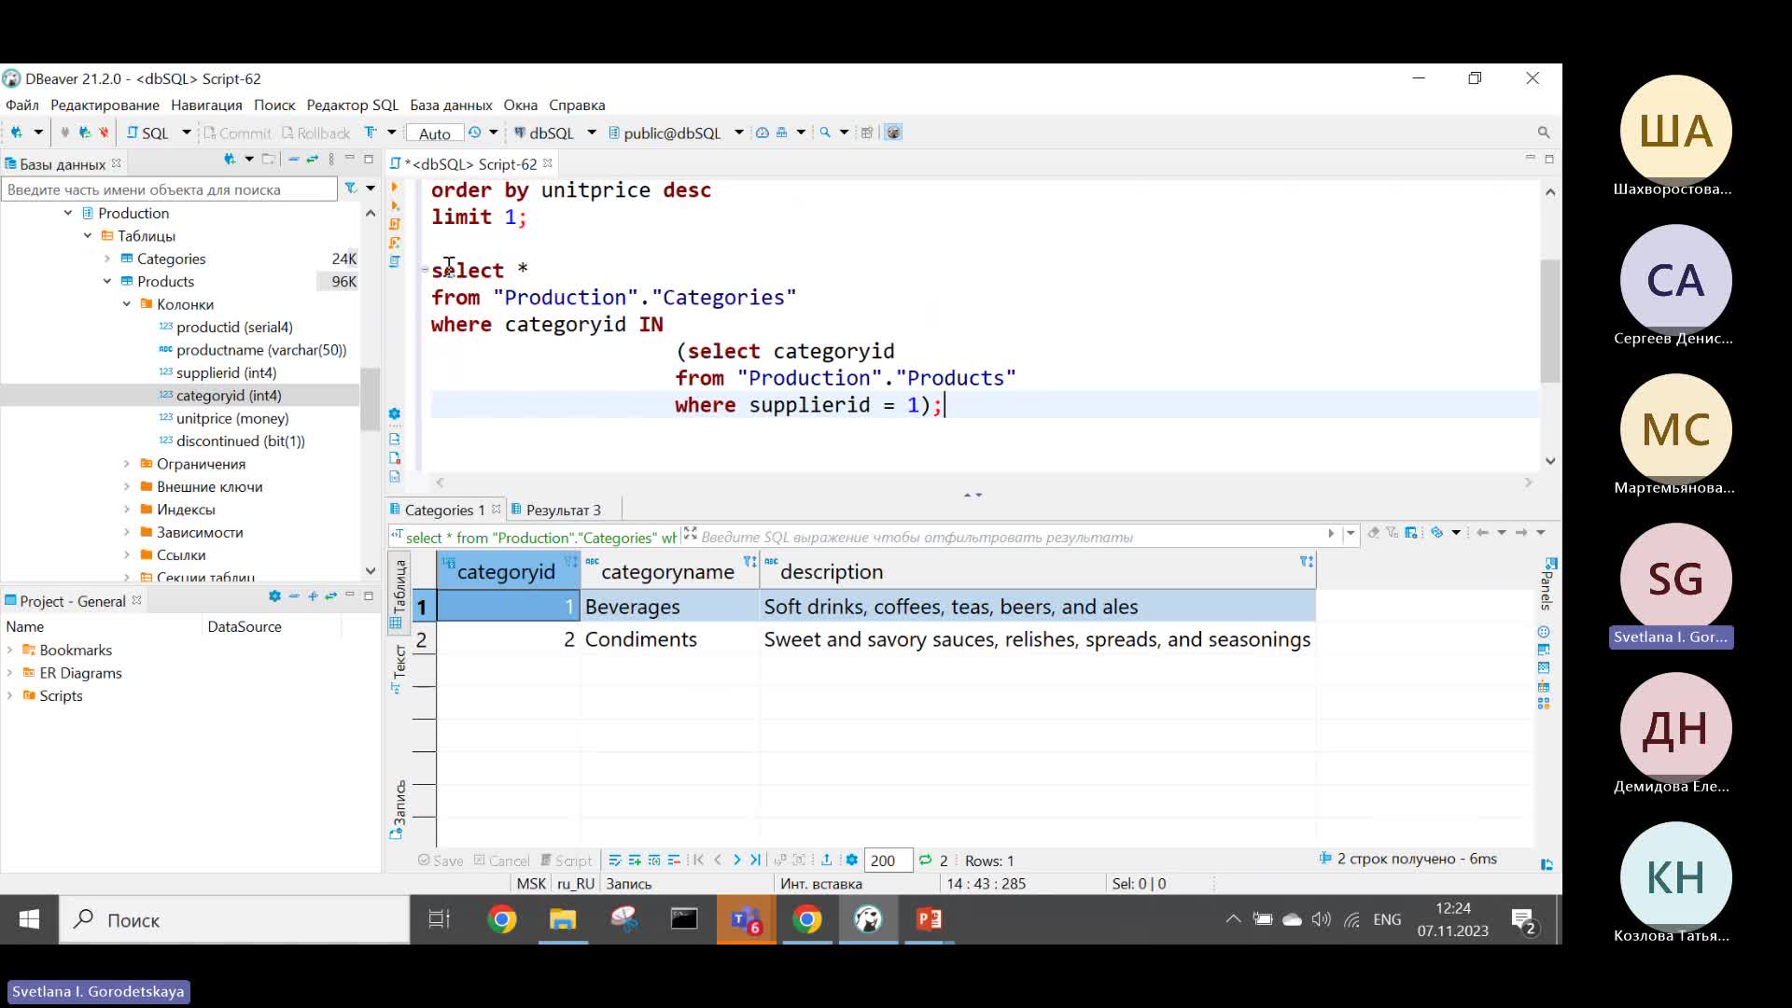Click the global search icon at toolbar right
The image size is (1792, 1008).
(x=1544, y=133)
